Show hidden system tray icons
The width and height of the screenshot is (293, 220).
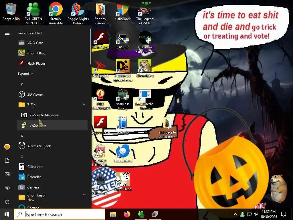pyautogui.click(x=235, y=214)
